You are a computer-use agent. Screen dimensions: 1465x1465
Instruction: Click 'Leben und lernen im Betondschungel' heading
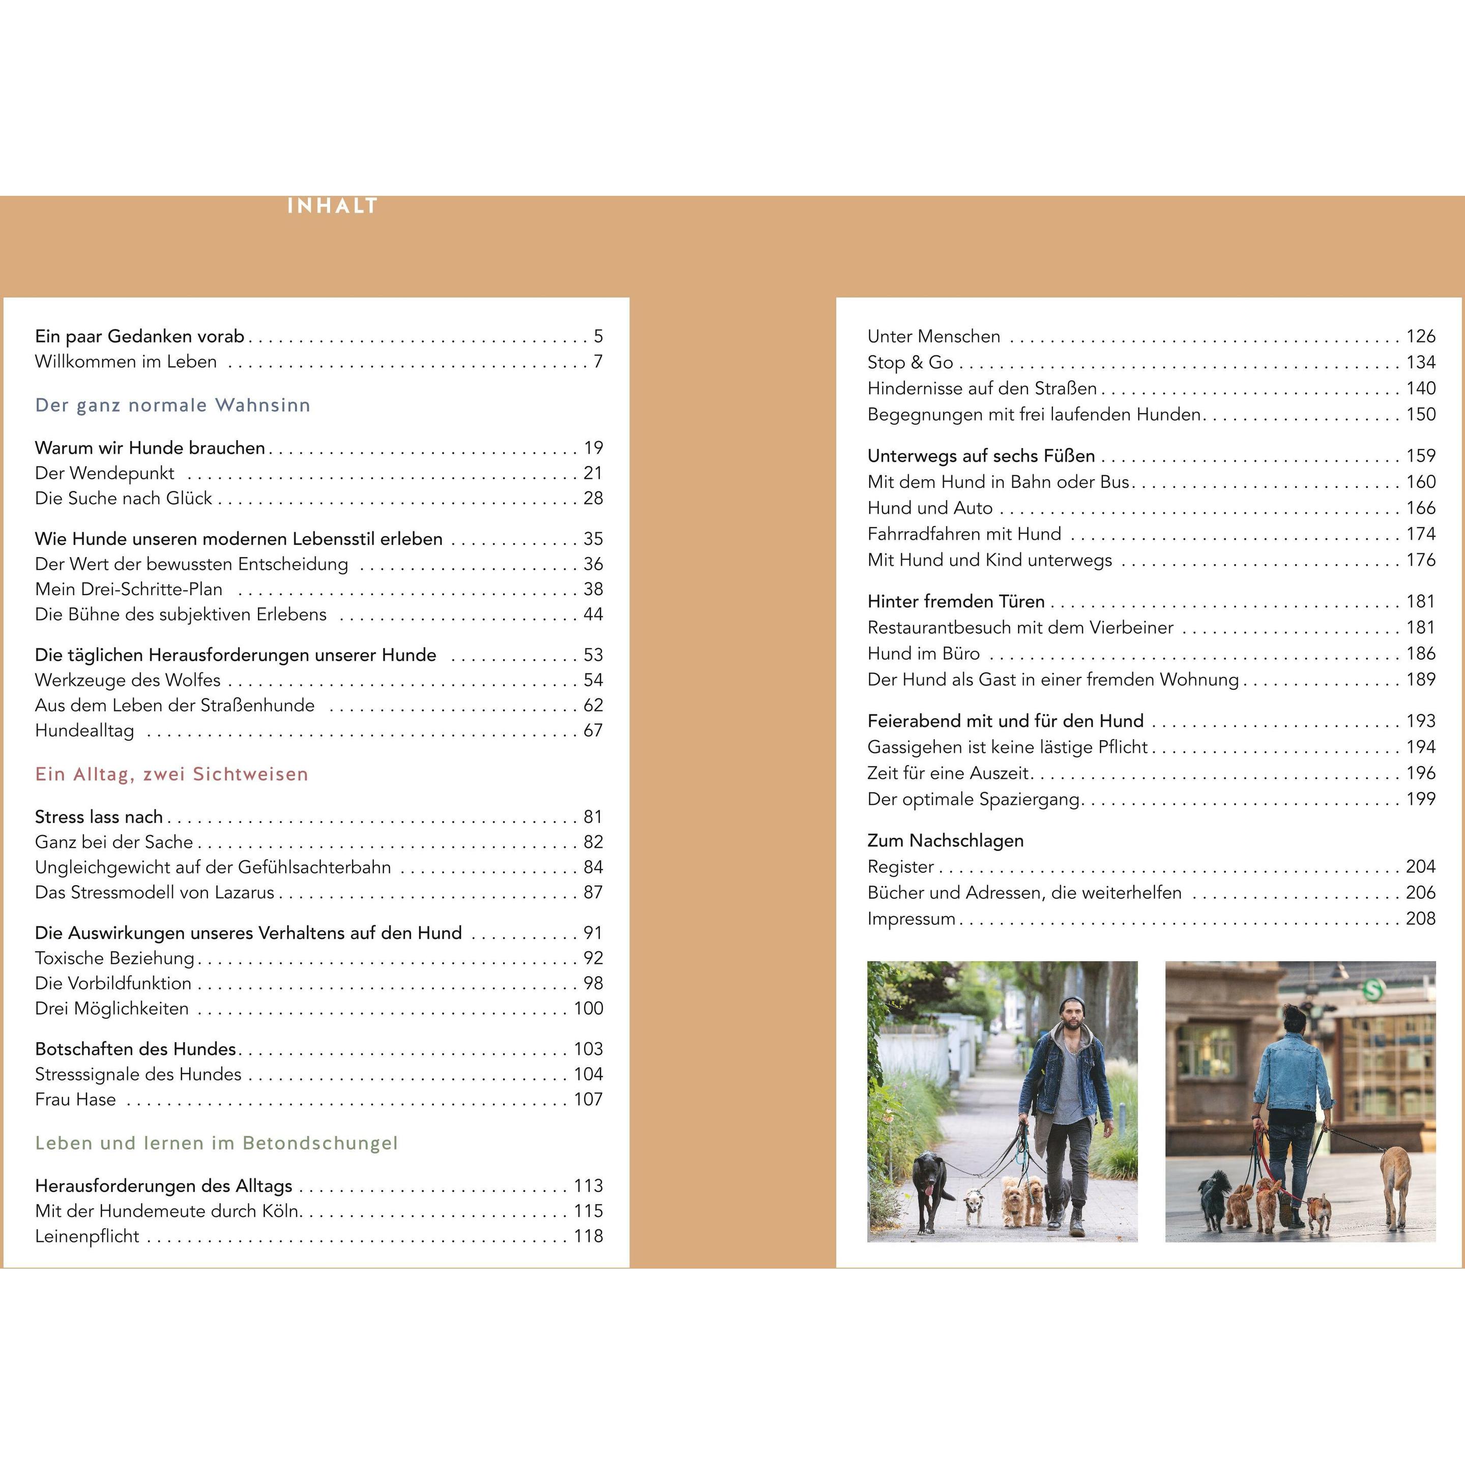[x=216, y=1142]
